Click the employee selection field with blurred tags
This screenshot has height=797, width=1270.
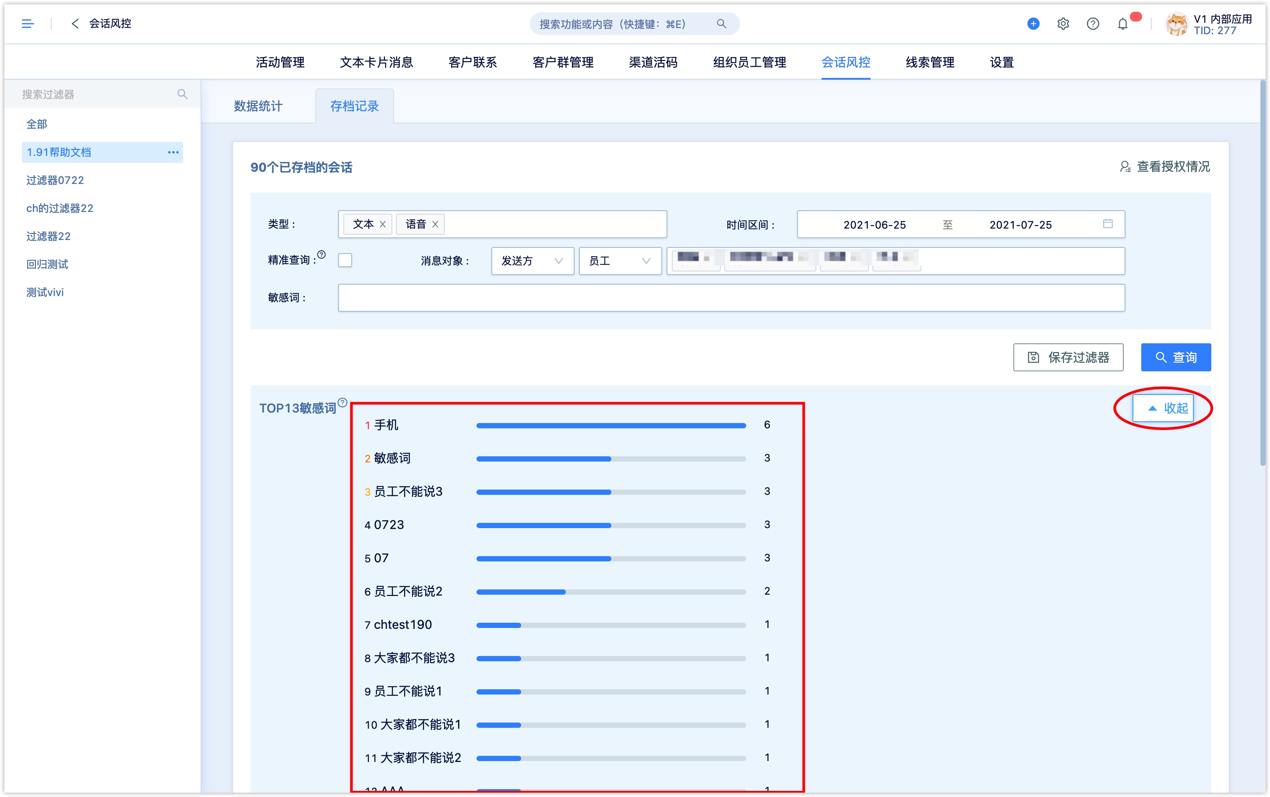tap(895, 261)
